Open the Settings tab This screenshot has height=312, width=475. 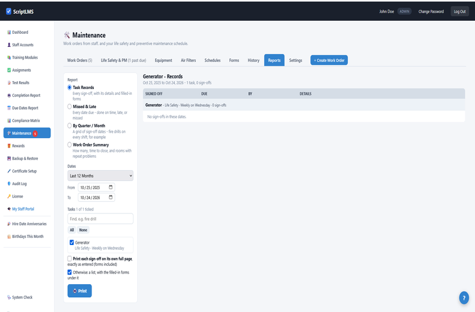pyautogui.click(x=296, y=61)
